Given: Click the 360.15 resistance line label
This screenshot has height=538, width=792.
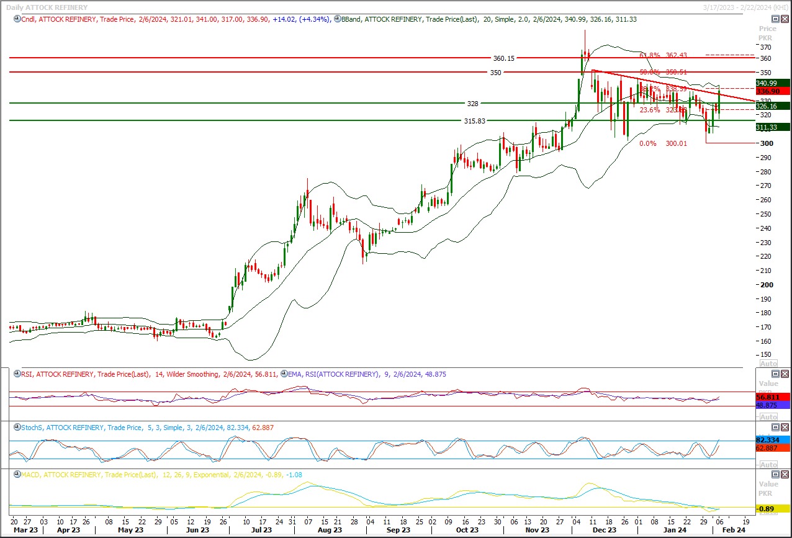Looking at the screenshot, I should click(x=503, y=58).
